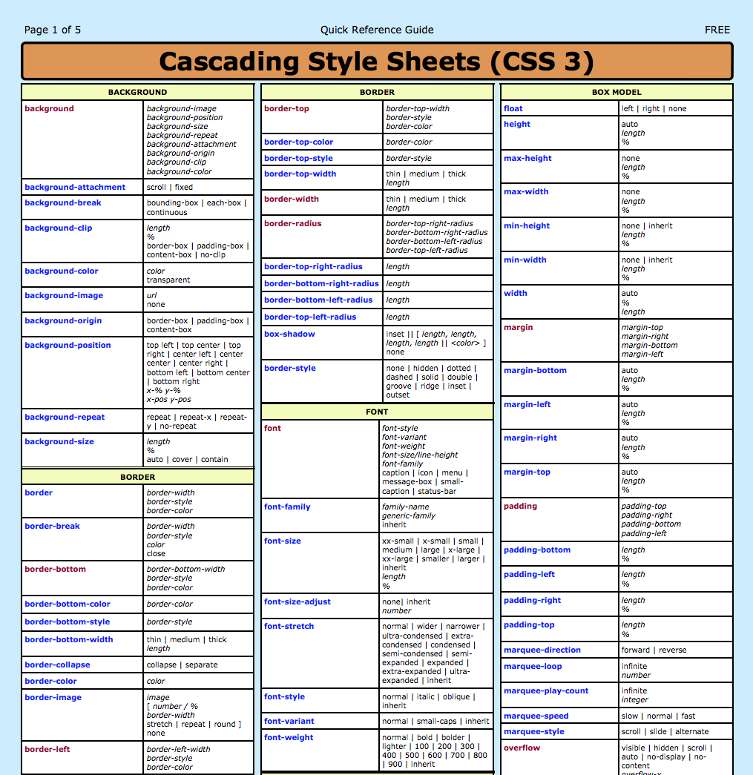Viewport: 753px width, 775px height.
Task: Click the 'box-shadow' property name
Action: click(289, 334)
